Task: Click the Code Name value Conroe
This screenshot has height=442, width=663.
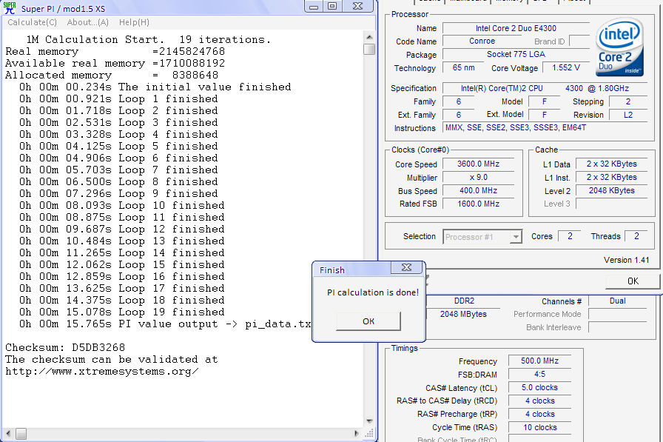Action: tap(482, 41)
